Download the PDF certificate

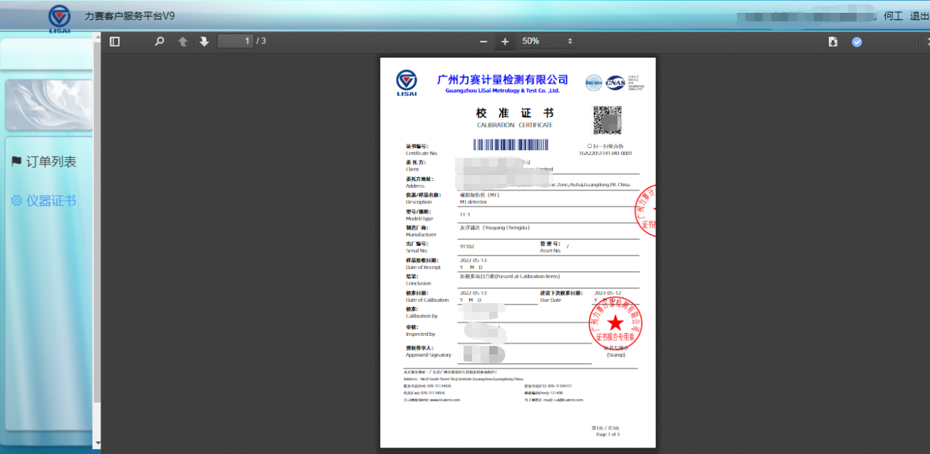(833, 42)
